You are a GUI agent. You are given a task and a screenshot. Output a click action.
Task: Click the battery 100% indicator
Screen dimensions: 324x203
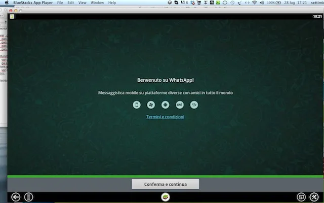pos(274,3)
